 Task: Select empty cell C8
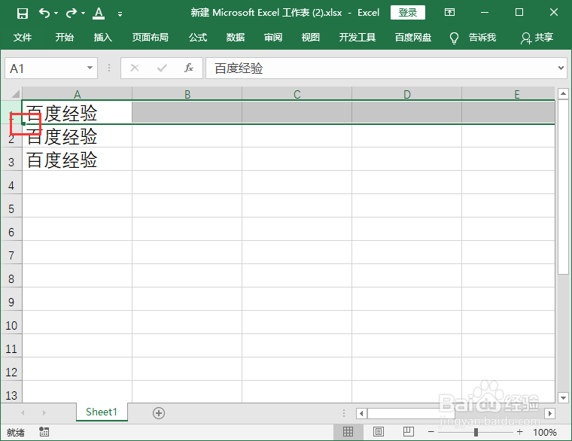pyautogui.click(x=297, y=275)
